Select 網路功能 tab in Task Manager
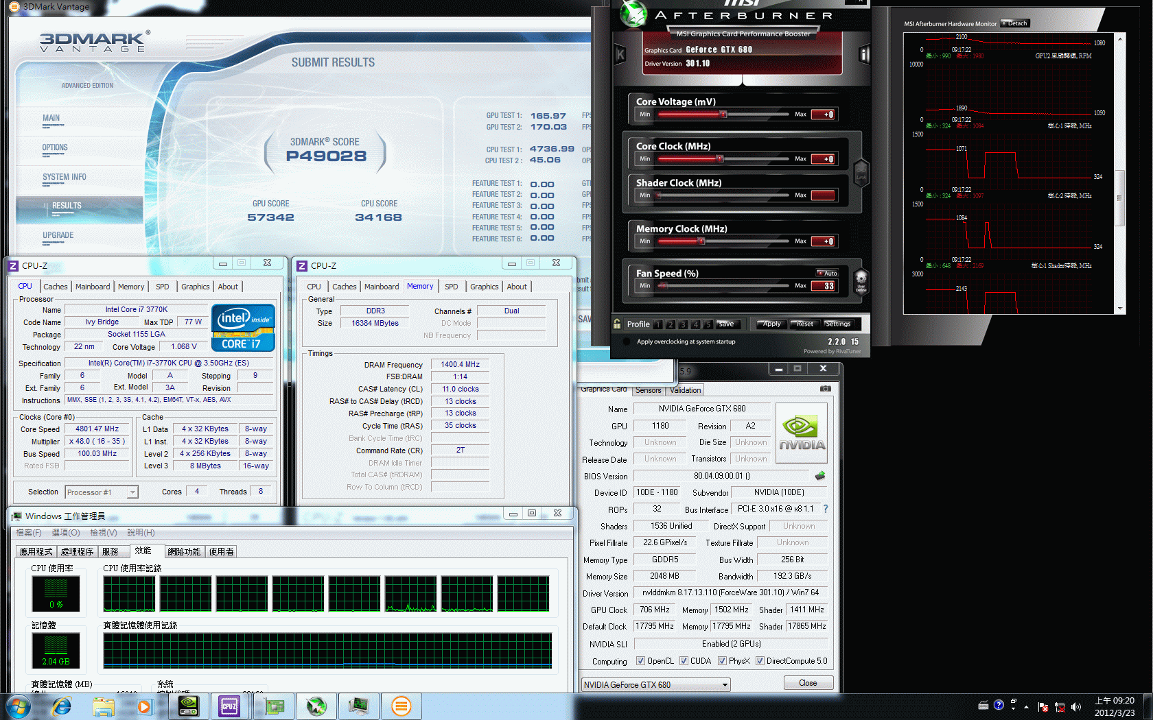Screen dimensions: 1153x720 tap(184, 551)
